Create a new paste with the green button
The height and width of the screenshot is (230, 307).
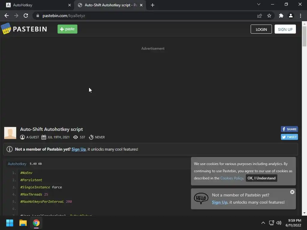[x=67, y=29]
